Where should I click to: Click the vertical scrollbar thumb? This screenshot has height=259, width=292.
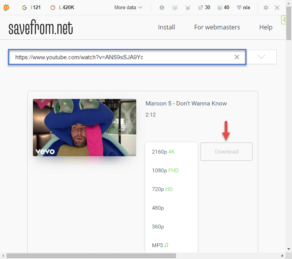[x=289, y=24]
